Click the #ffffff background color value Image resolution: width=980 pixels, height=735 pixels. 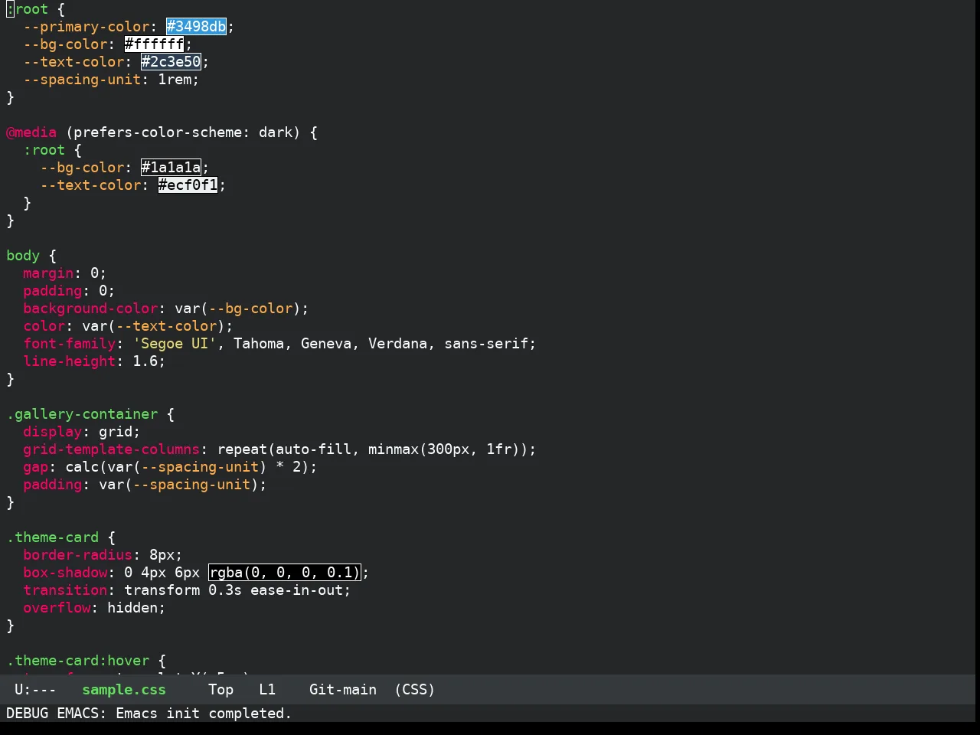155,44
